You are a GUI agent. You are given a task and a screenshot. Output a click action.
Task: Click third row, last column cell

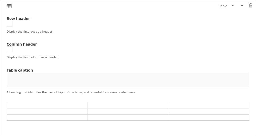[x=209, y=117]
